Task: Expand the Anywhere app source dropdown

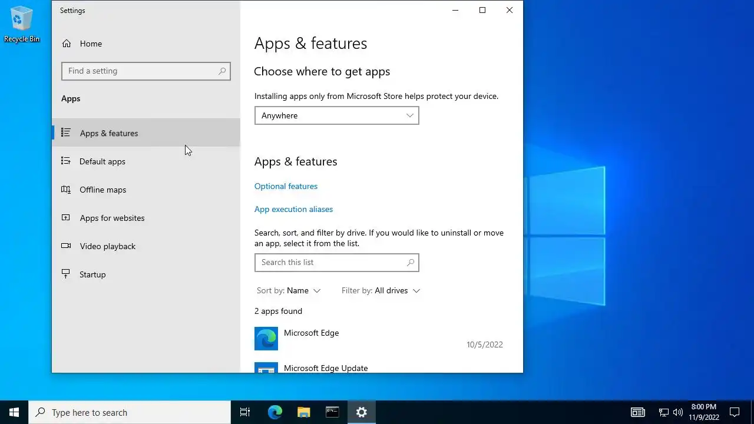Action: 336,115
